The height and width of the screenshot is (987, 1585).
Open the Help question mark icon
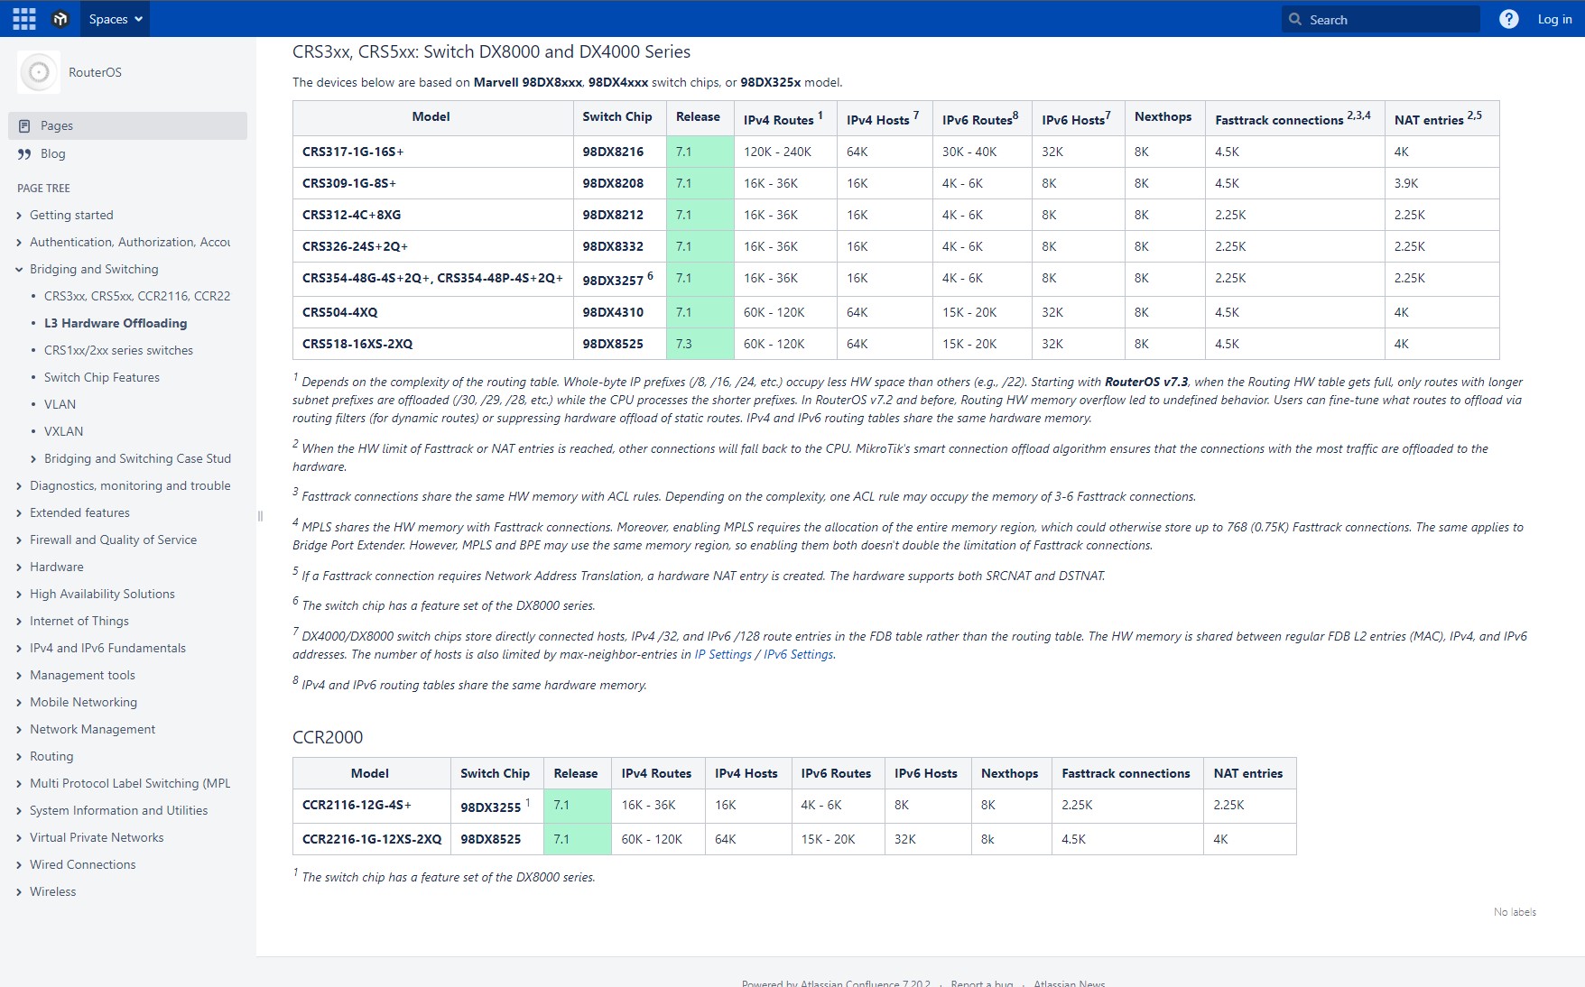point(1508,19)
